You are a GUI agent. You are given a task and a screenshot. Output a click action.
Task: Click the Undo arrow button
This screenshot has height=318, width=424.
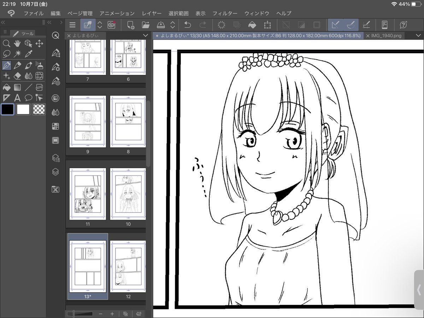click(x=188, y=25)
